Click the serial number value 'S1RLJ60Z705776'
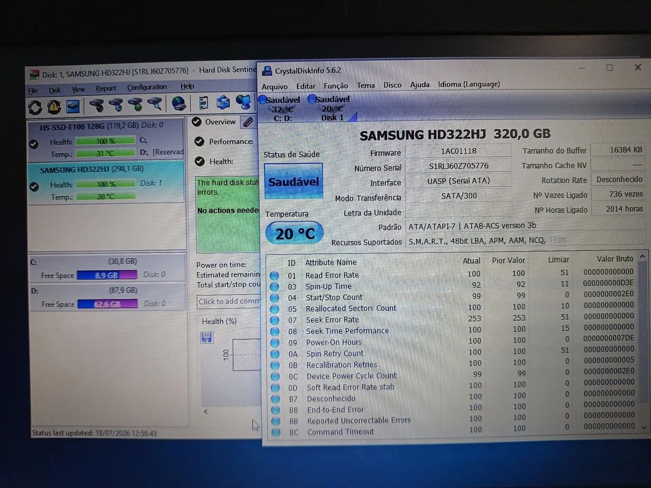This screenshot has width=651, height=488. [x=459, y=166]
